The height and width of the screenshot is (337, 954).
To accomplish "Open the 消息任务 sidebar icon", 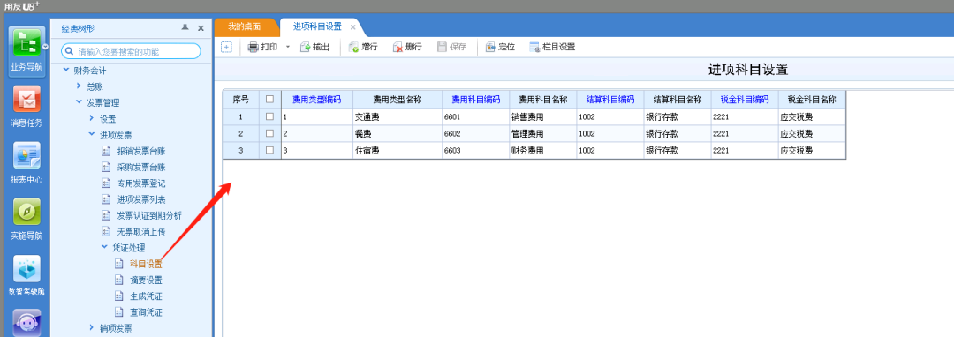I will [x=26, y=99].
